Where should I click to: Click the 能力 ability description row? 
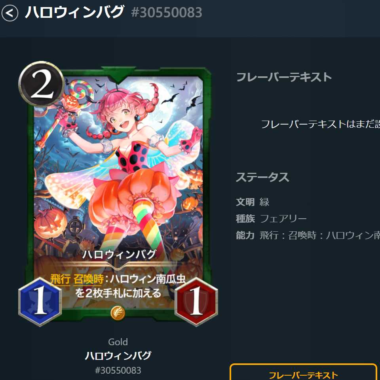tap(308, 235)
